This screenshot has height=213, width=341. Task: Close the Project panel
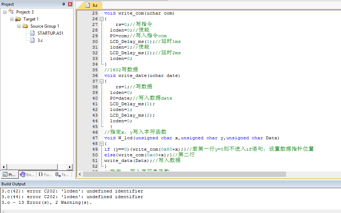(70, 4)
